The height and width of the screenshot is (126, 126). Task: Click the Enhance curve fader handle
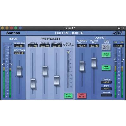coord(82,66)
